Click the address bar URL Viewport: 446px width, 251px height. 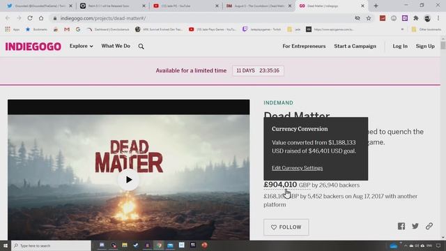coord(103,18)
